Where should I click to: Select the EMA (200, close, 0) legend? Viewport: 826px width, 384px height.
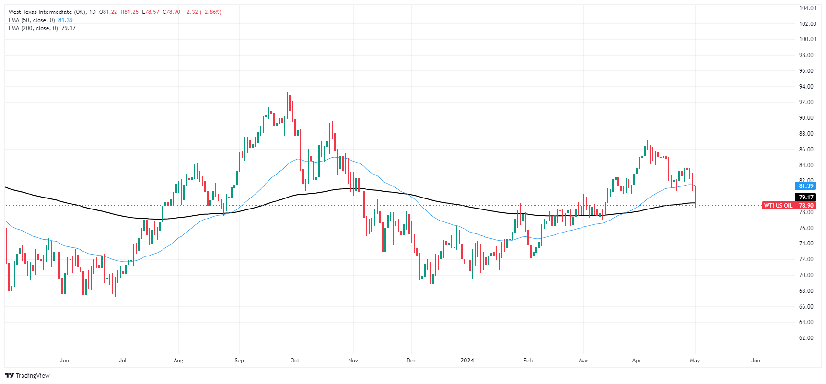click(33, 28)
